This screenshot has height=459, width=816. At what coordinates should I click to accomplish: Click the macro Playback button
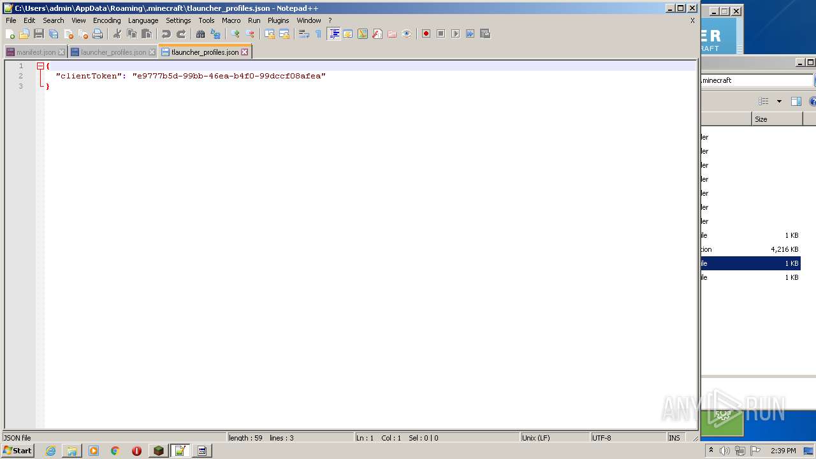pyautogui.click(x=456, y=34)
